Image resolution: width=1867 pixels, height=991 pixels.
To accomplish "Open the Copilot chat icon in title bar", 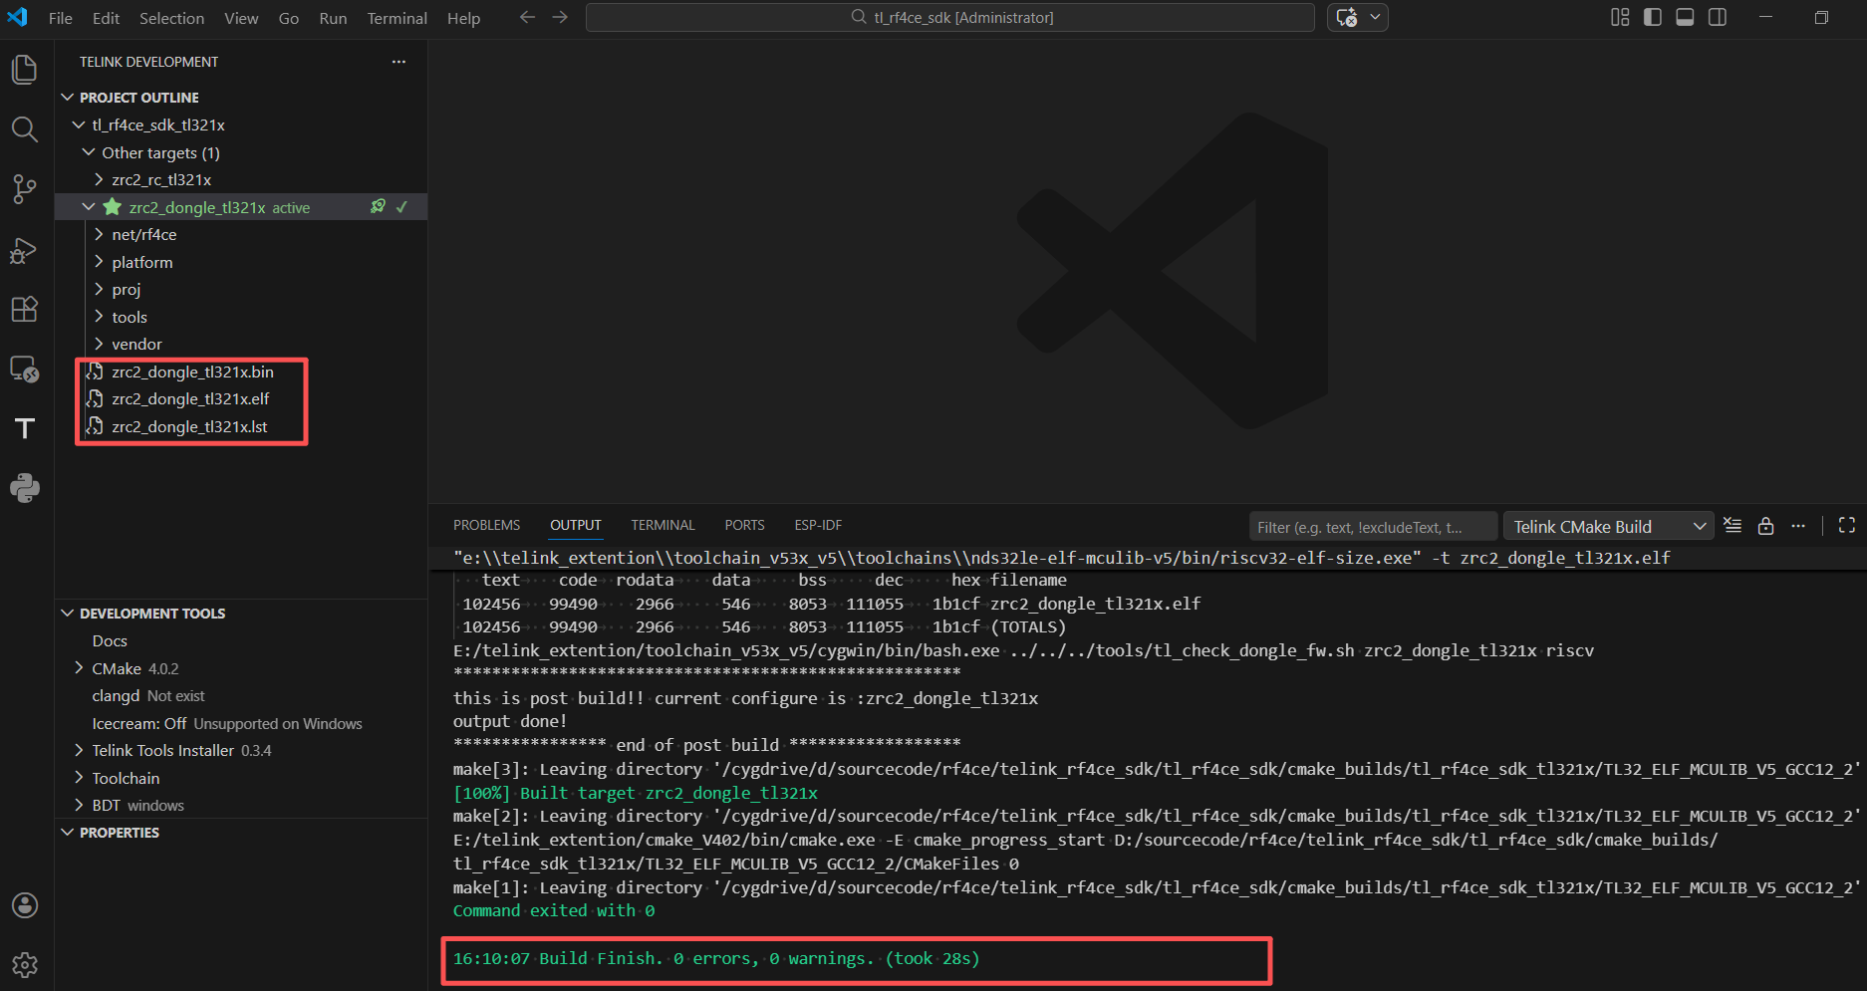I will [x=1347, y=18].
